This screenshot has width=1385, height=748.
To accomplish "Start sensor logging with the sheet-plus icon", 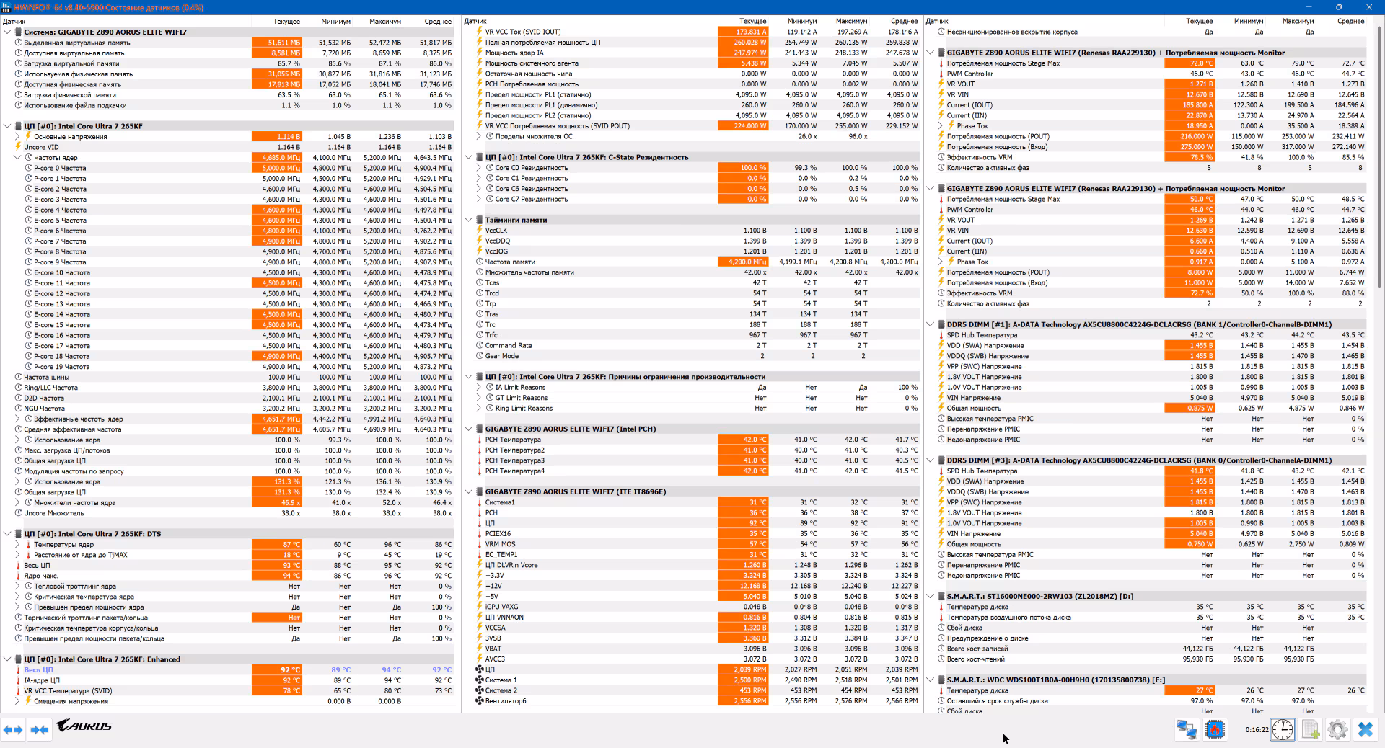I will click(1311, 729).
